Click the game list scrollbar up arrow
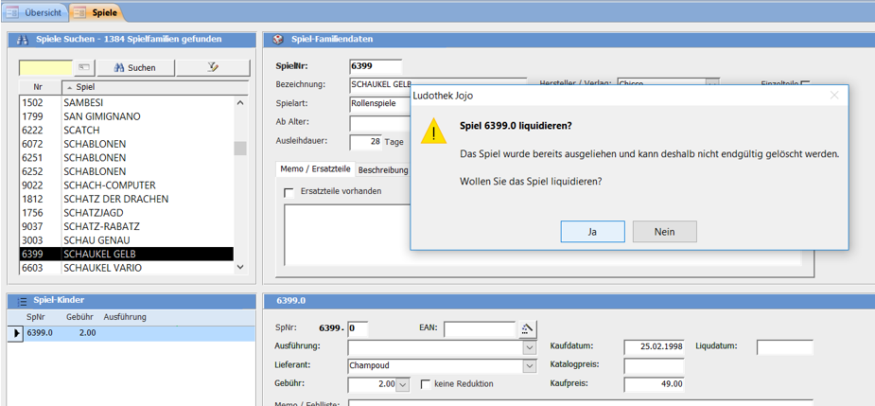This screenshot has width=875, height=406. (x=240, y=103)
